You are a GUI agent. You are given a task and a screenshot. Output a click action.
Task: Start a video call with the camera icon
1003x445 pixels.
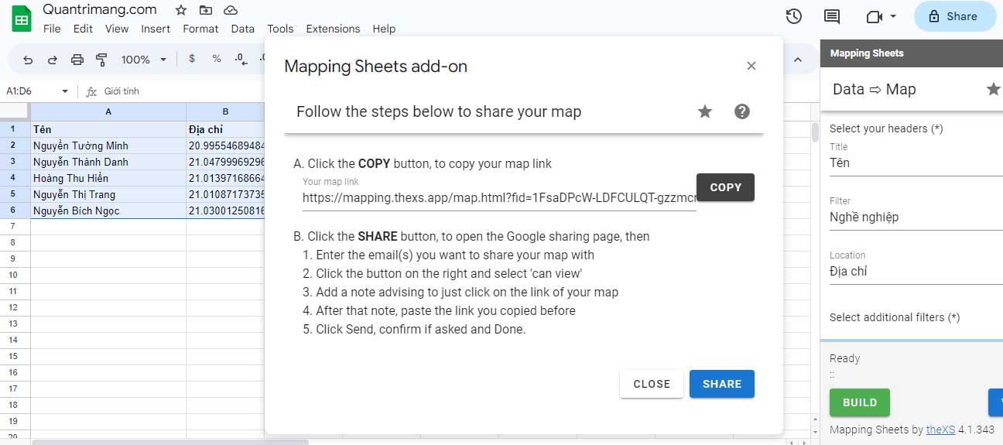click(875, 16)
